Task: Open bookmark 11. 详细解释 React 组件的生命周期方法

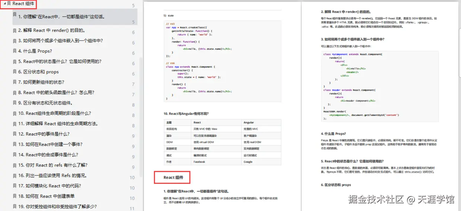Action: pos(58,124)
